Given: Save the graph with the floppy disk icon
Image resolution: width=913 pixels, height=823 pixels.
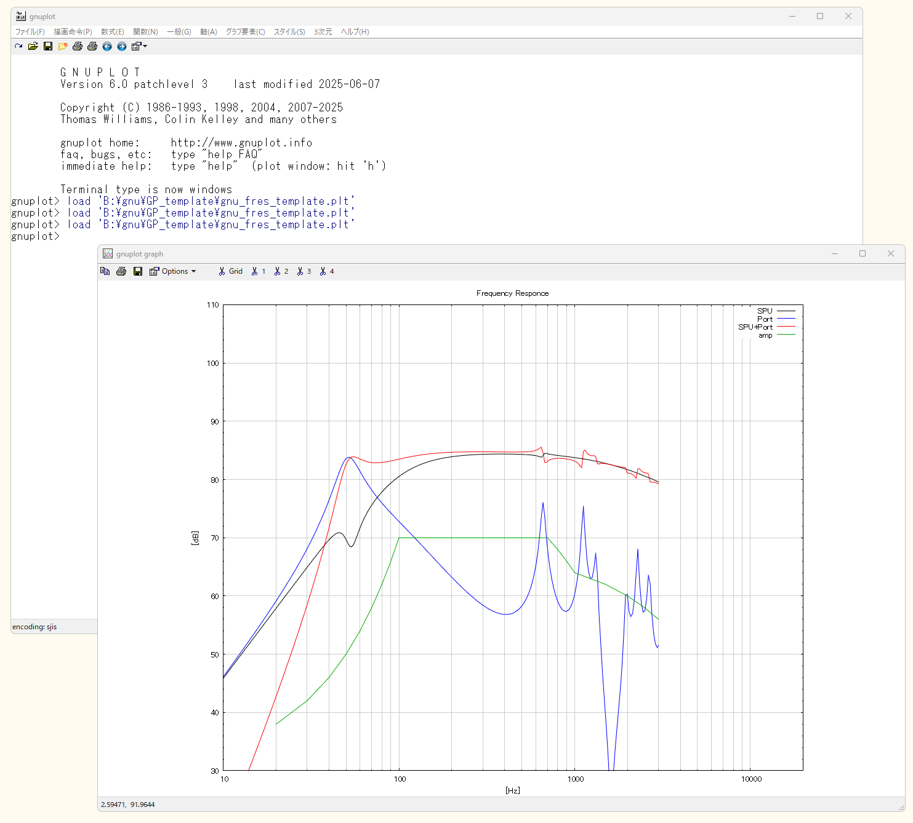Looking at the screenshot, I should click(x=138, y=271).
